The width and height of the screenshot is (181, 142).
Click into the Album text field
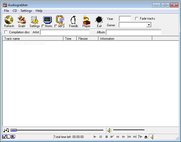click(x=133, y=32)
